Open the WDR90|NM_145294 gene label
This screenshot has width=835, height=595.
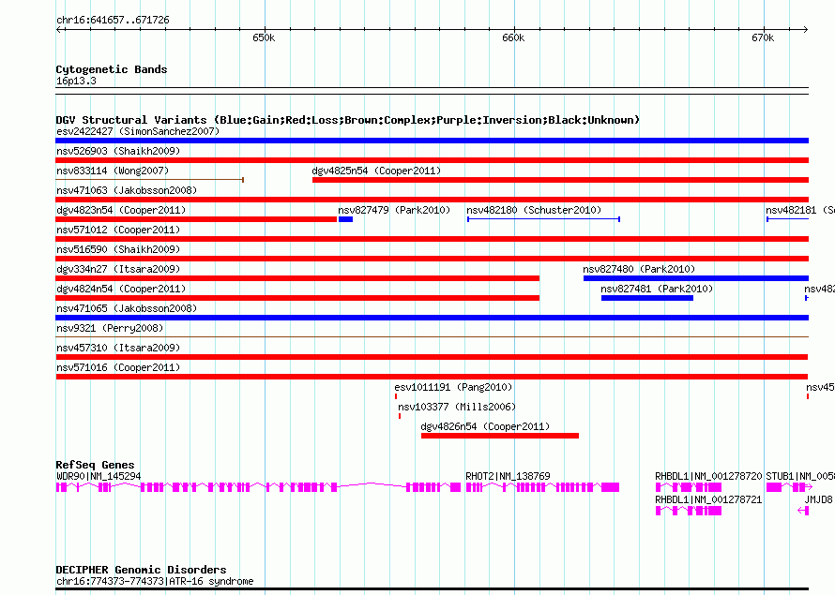[x=99, y=476]
